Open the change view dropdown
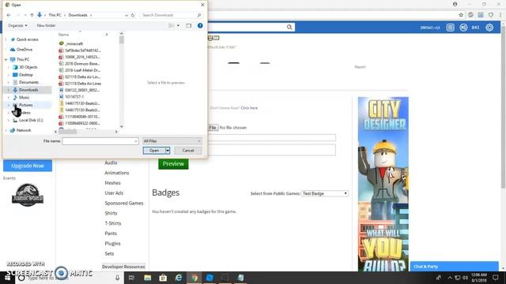This screenshot has width=506, height=284. coord(178,25)
